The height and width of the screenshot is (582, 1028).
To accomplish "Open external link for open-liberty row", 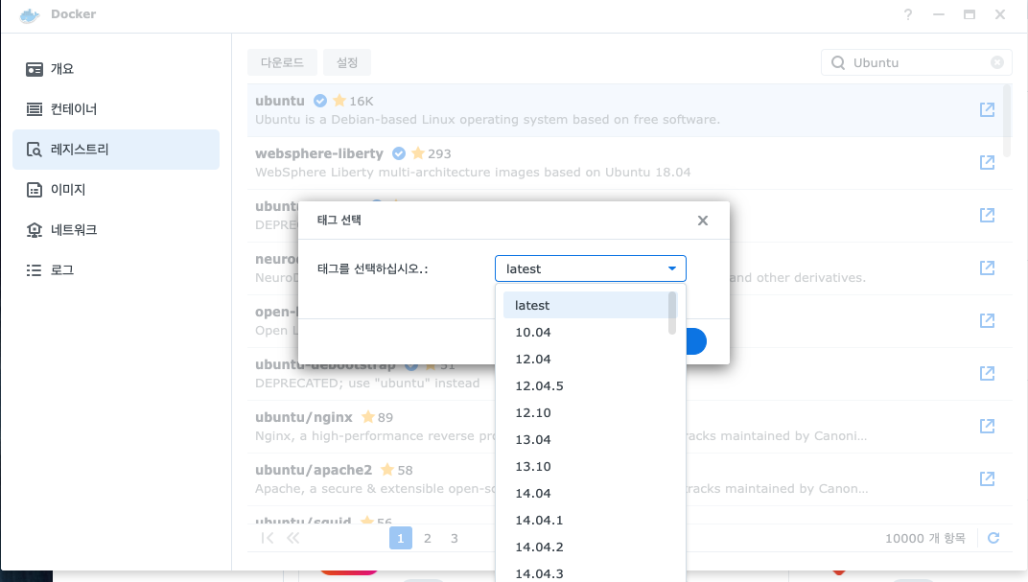I will tap(987, 320).
